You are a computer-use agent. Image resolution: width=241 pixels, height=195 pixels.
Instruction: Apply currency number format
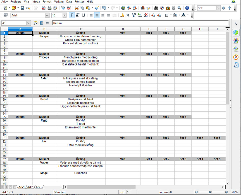[122, 15]
